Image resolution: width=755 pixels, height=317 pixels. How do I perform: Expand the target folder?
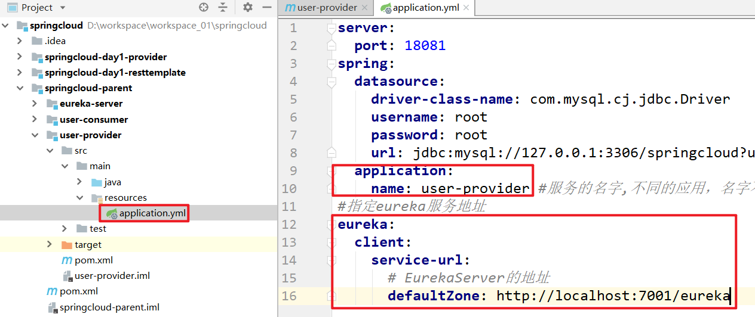[50, 244]
